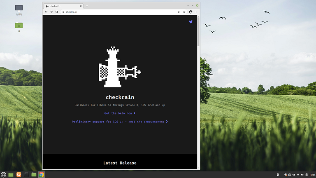Image resolution: width=316 pixels, height=178 pixels.
Task: Click the page's vertical scrollbar thumb
Action: coord(198,32)
